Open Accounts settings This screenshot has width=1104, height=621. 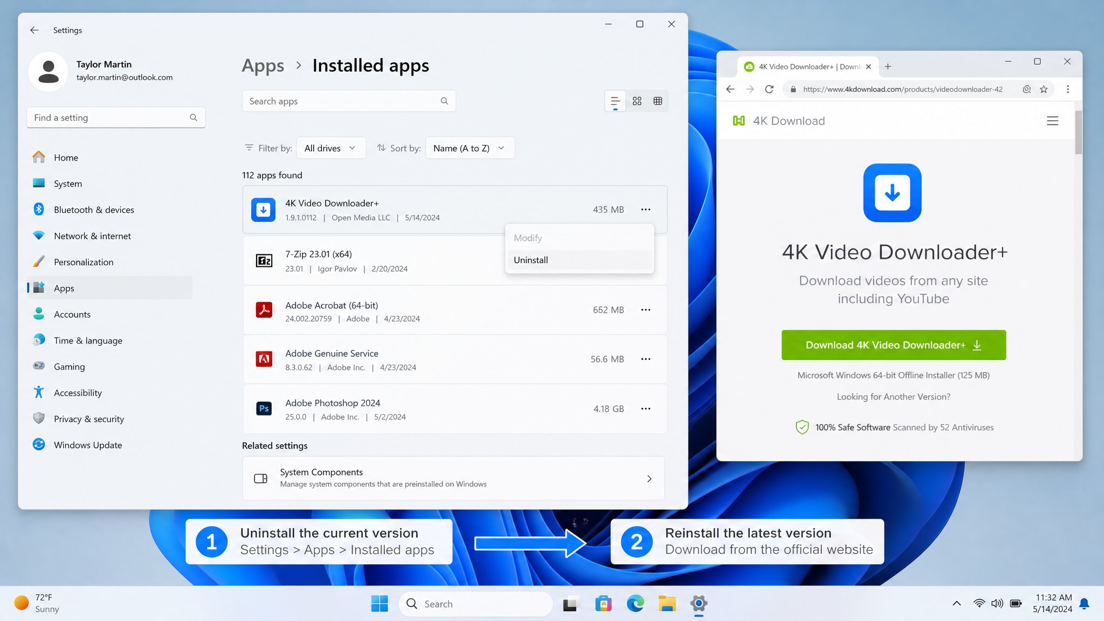(109, 314)
